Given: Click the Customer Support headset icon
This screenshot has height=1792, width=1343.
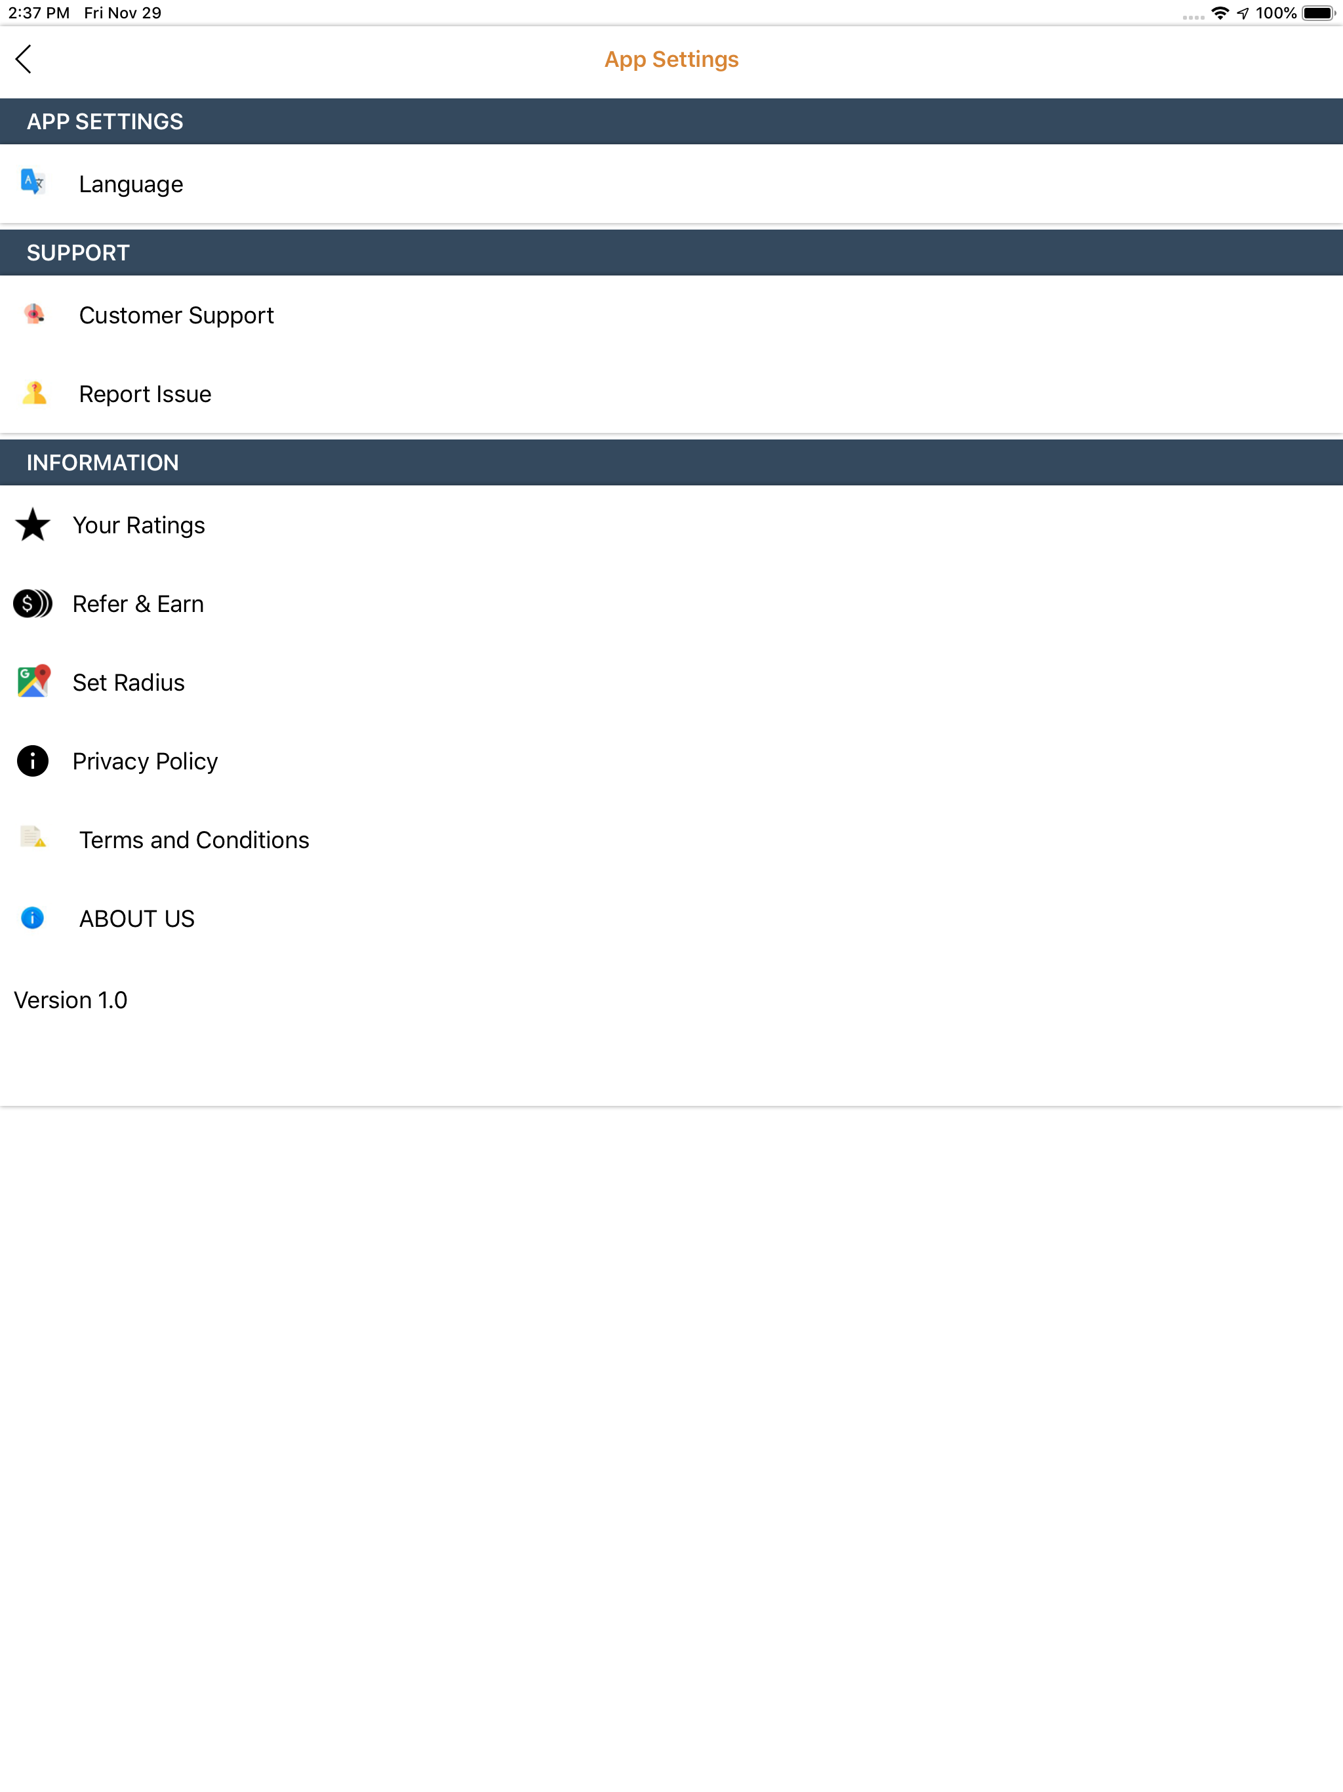Looking at the screenshot, I should pyautogui.click(x=34, y=314).
